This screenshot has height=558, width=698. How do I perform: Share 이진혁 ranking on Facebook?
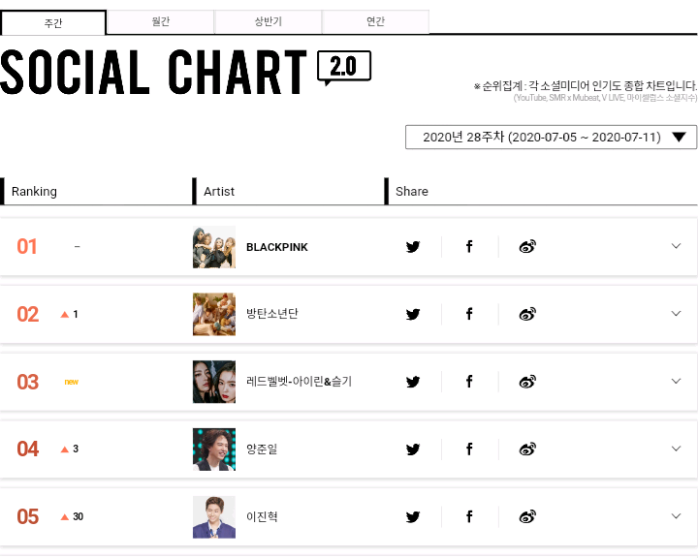(469, 516)
